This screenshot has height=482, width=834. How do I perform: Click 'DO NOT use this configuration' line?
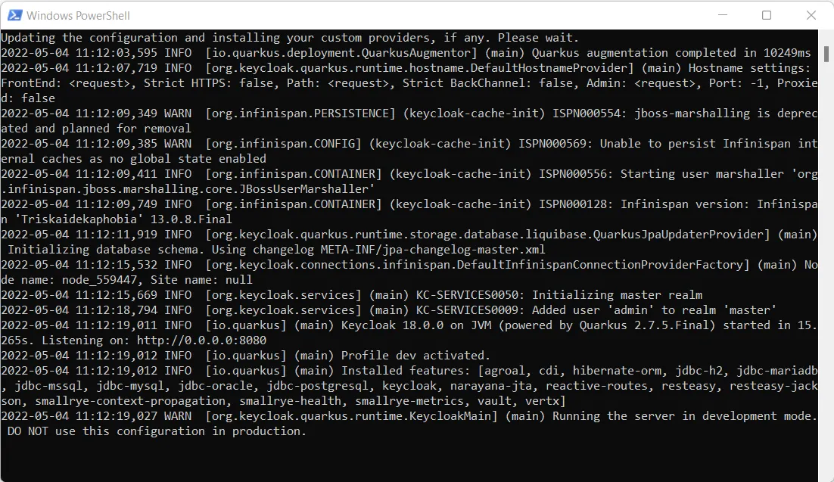coord(157,431)
